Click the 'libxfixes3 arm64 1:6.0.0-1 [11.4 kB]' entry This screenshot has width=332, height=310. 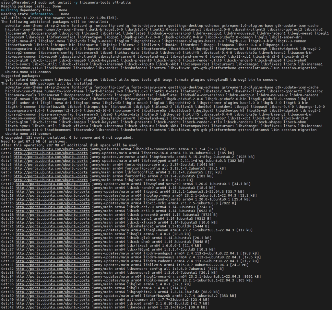[164, 246]
